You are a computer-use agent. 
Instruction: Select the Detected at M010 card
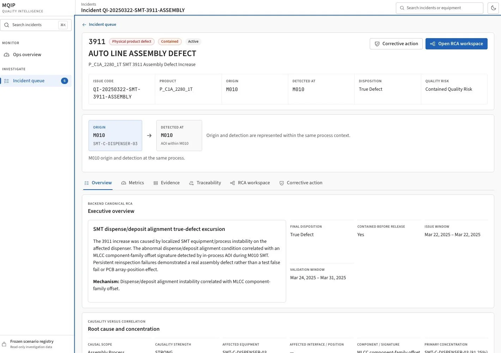coord(179,136)
